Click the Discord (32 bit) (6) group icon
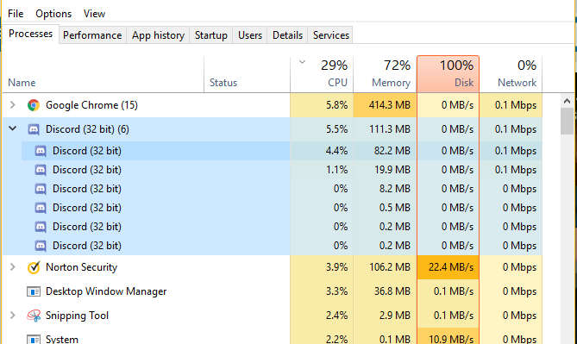This screenshot has width=577, height=344. pyautogui.click(x=34, y=129)
